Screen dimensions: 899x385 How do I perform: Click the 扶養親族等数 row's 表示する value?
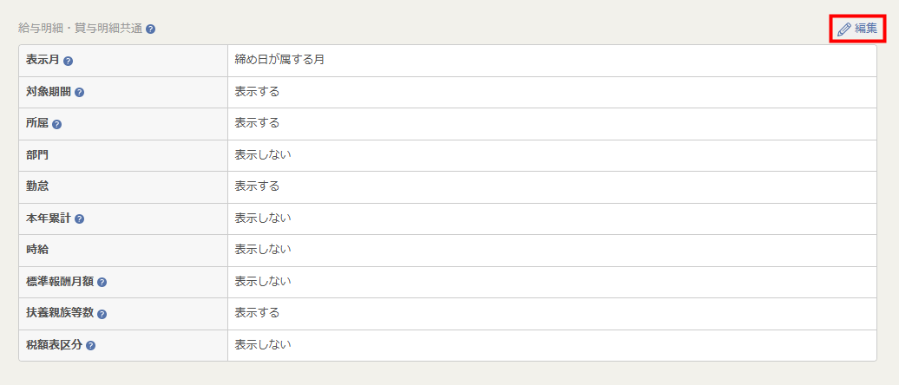coord(257,313)
